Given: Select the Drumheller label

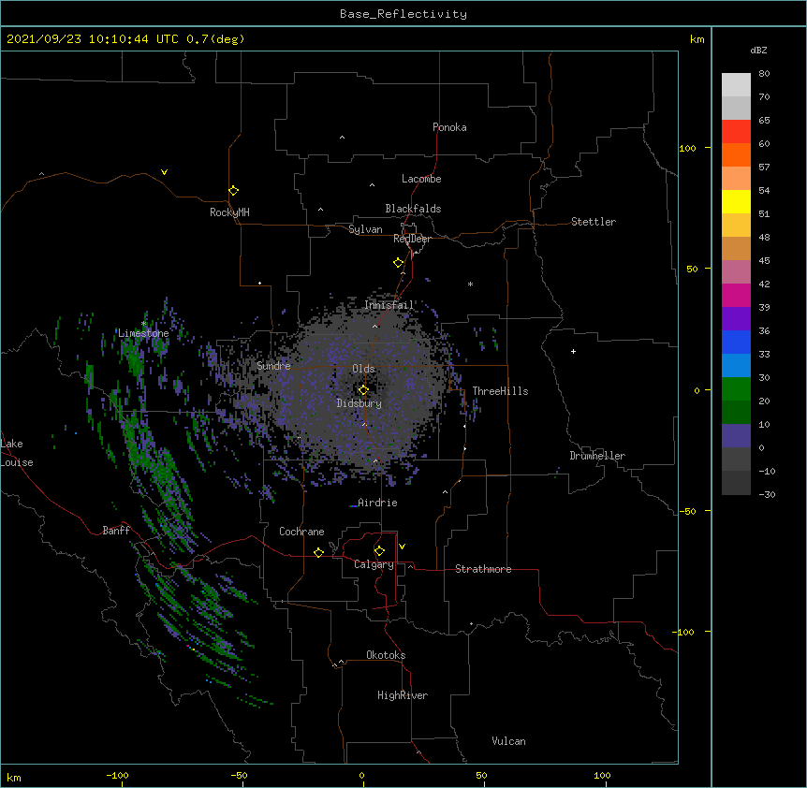Looking at the screenshot, I should point(597,456).
